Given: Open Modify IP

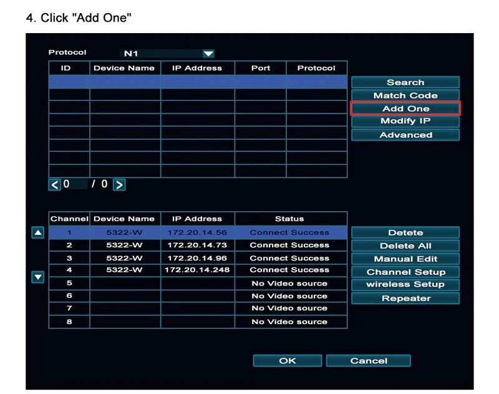Looking at the screenshot, I should [x=405, y=121].
